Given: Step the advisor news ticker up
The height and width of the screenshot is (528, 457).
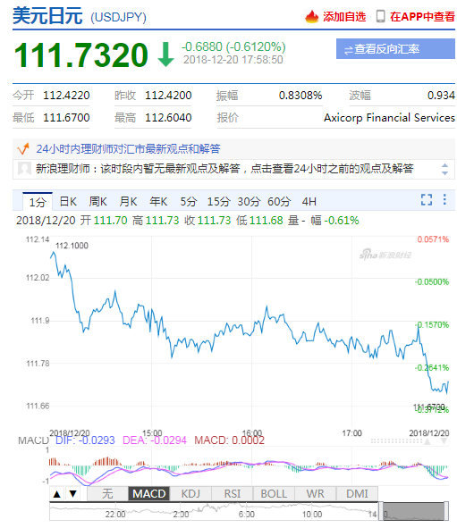Looking at the screenshot, I should (444, 165).
